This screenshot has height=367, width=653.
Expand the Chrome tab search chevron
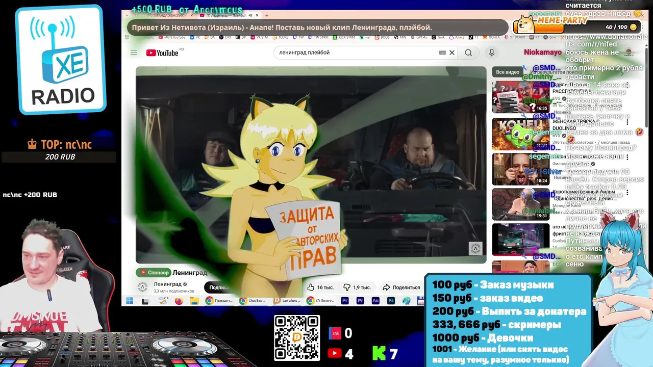(127, 15)
